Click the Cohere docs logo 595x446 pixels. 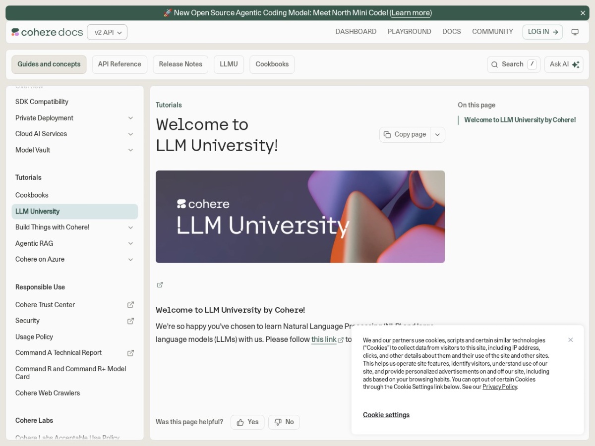point(47,32)
